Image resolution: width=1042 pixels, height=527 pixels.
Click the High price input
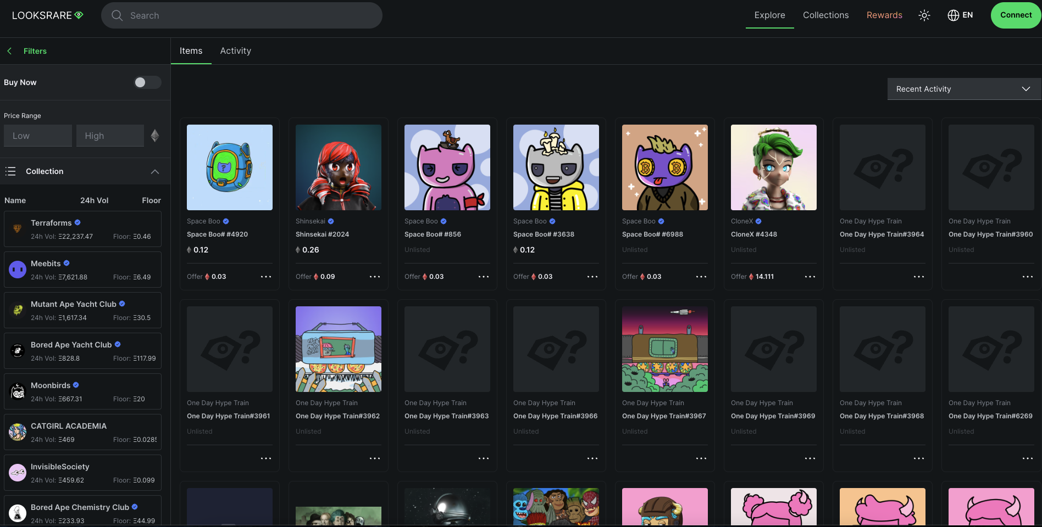coord(110,136)
